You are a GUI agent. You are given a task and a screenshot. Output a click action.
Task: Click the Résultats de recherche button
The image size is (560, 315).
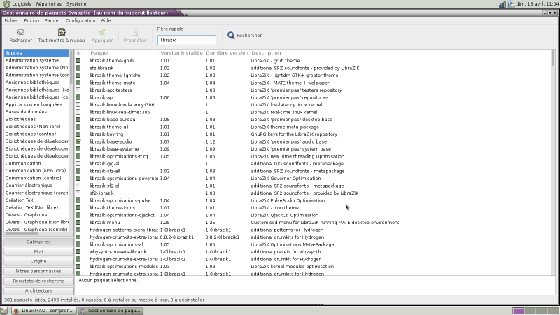click(x=38, y=281)
